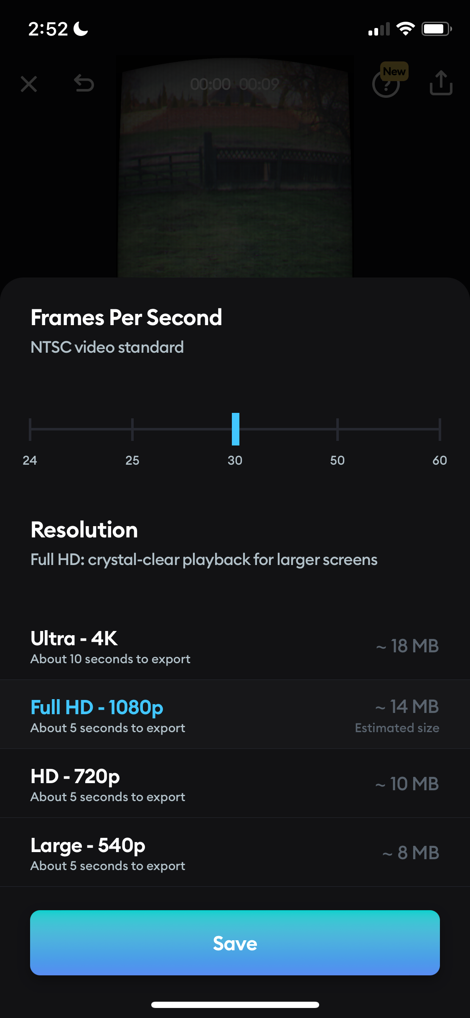Close the export settings screen
The width and height of the screenshot is (470, 1018).
pyautogui.click(x=28, y=84)
